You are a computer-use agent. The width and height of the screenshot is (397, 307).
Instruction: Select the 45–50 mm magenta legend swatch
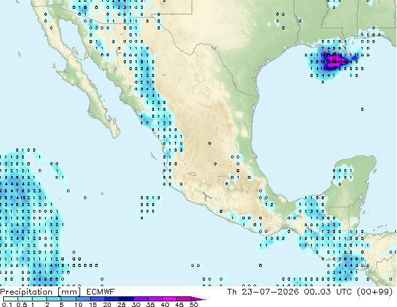point(184,299)
